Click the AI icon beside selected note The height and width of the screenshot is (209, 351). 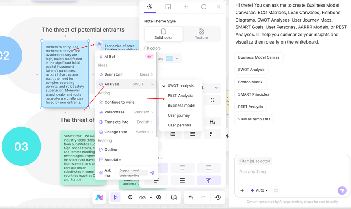(99, 44)
